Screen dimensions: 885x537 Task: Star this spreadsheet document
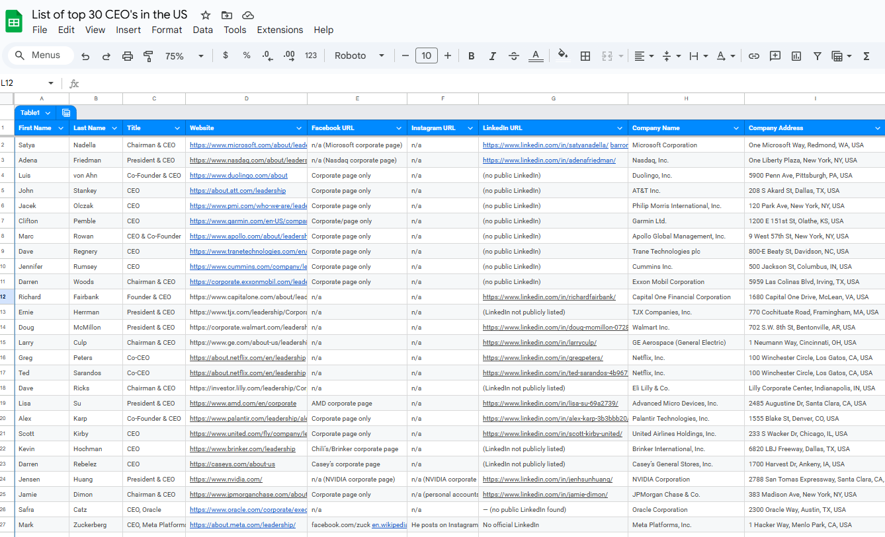[x=206, y=15]
